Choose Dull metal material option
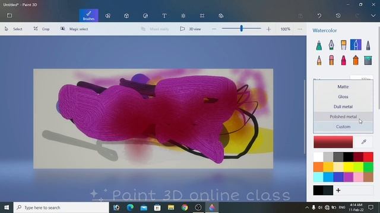Viewport: 380px width, 213px height. click(343, 106)
